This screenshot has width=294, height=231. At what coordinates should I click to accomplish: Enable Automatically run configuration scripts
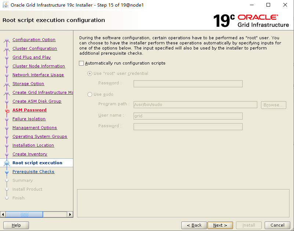point(81,63)
